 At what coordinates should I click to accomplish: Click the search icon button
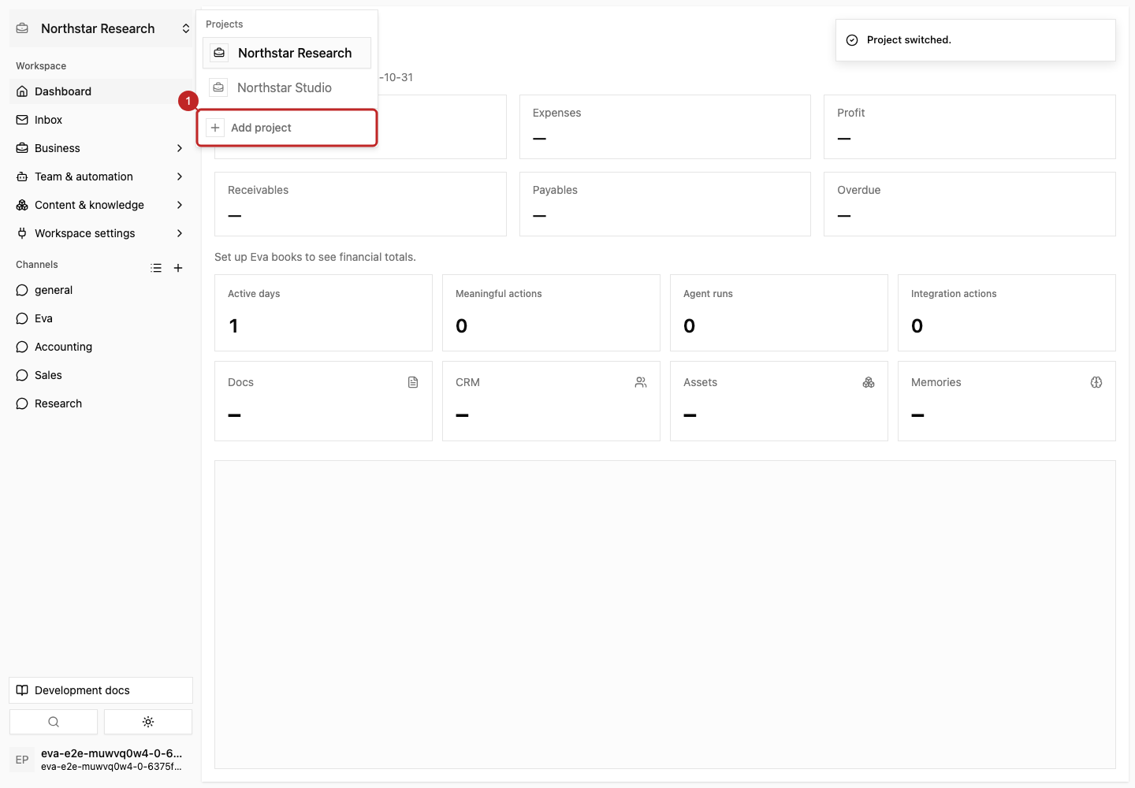tap(54, 722)
